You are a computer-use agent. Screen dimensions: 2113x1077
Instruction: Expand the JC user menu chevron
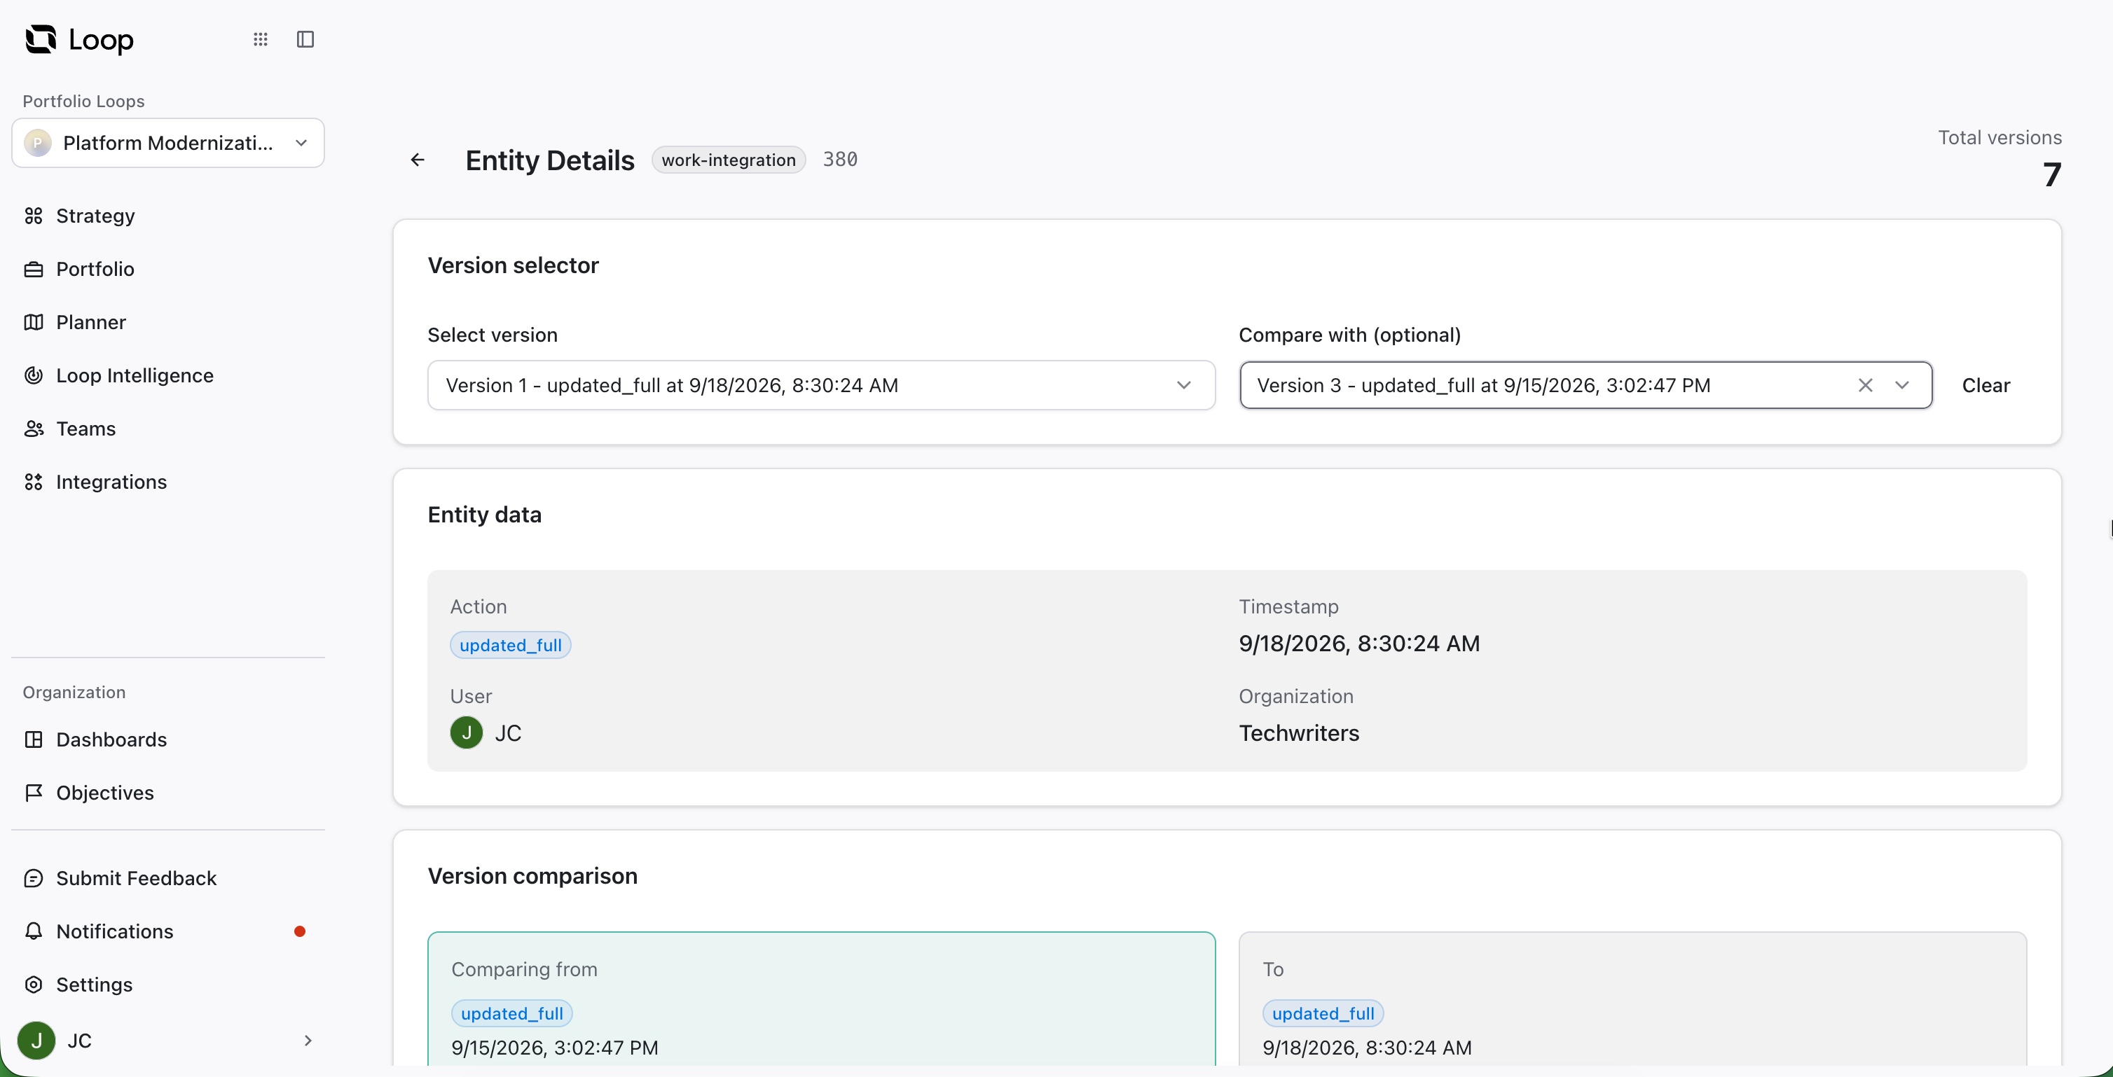click(308, 1040)
